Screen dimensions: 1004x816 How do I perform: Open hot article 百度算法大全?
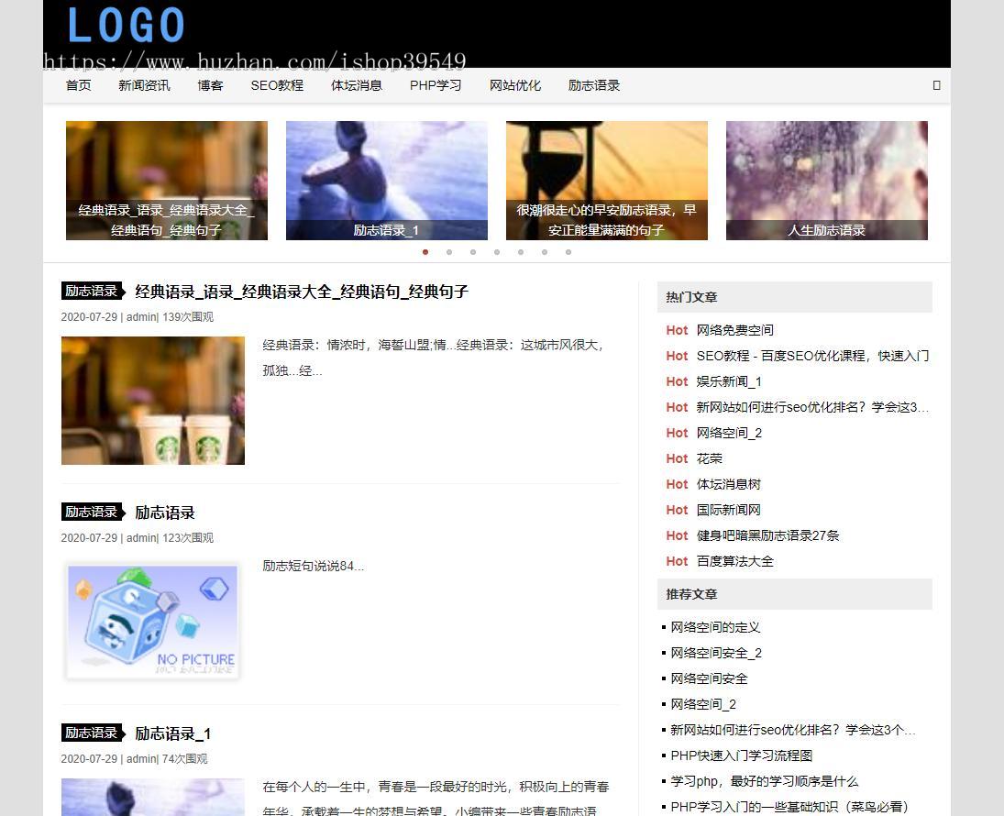point(734,560)
